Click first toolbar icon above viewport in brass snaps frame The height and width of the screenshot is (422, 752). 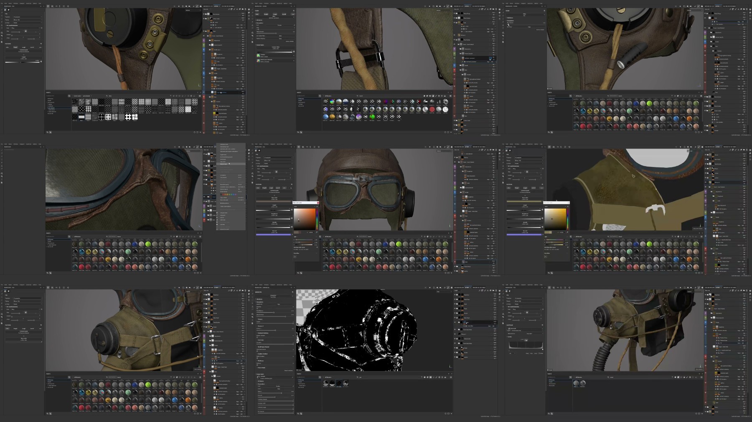coord(48,6)
